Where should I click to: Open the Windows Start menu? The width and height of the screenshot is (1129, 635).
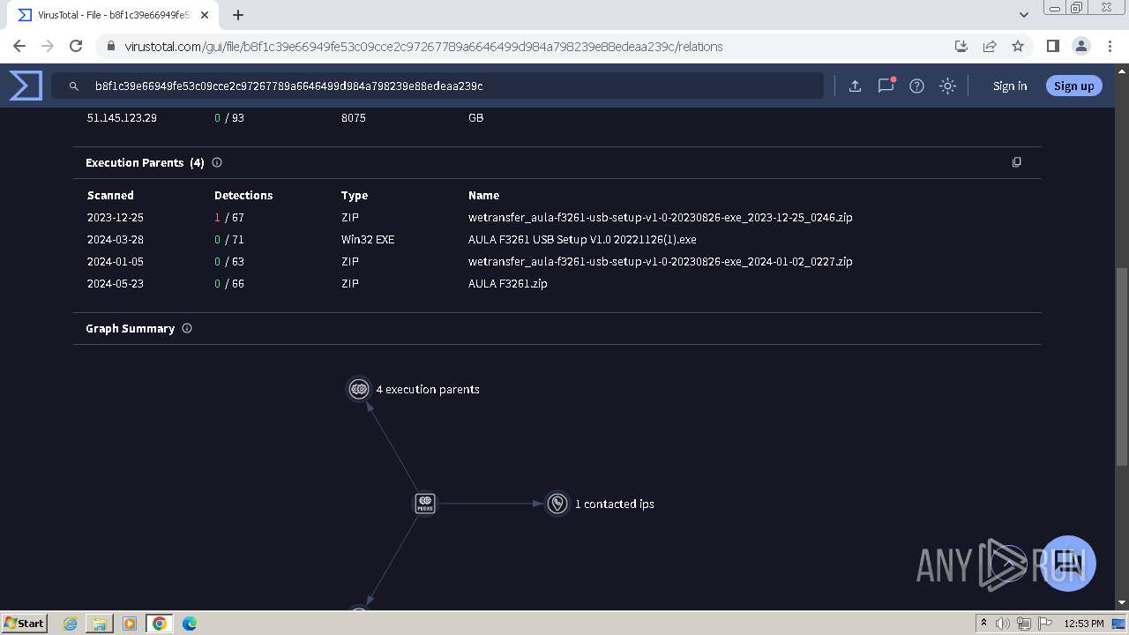click(24, 623)
